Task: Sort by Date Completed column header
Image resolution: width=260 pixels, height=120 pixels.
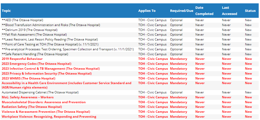Action: tap(204, 11)
